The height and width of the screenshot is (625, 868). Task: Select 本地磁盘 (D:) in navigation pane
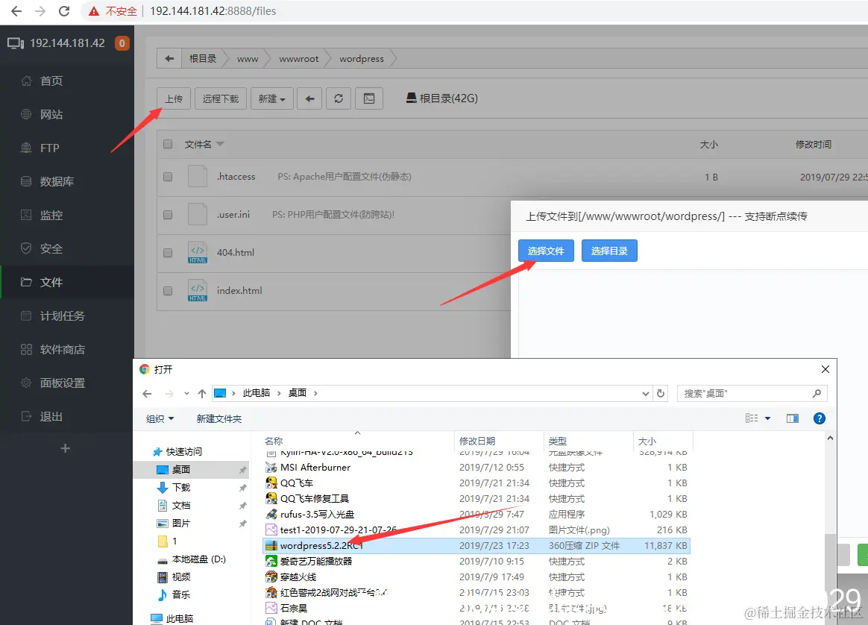[x=192, y=559]
